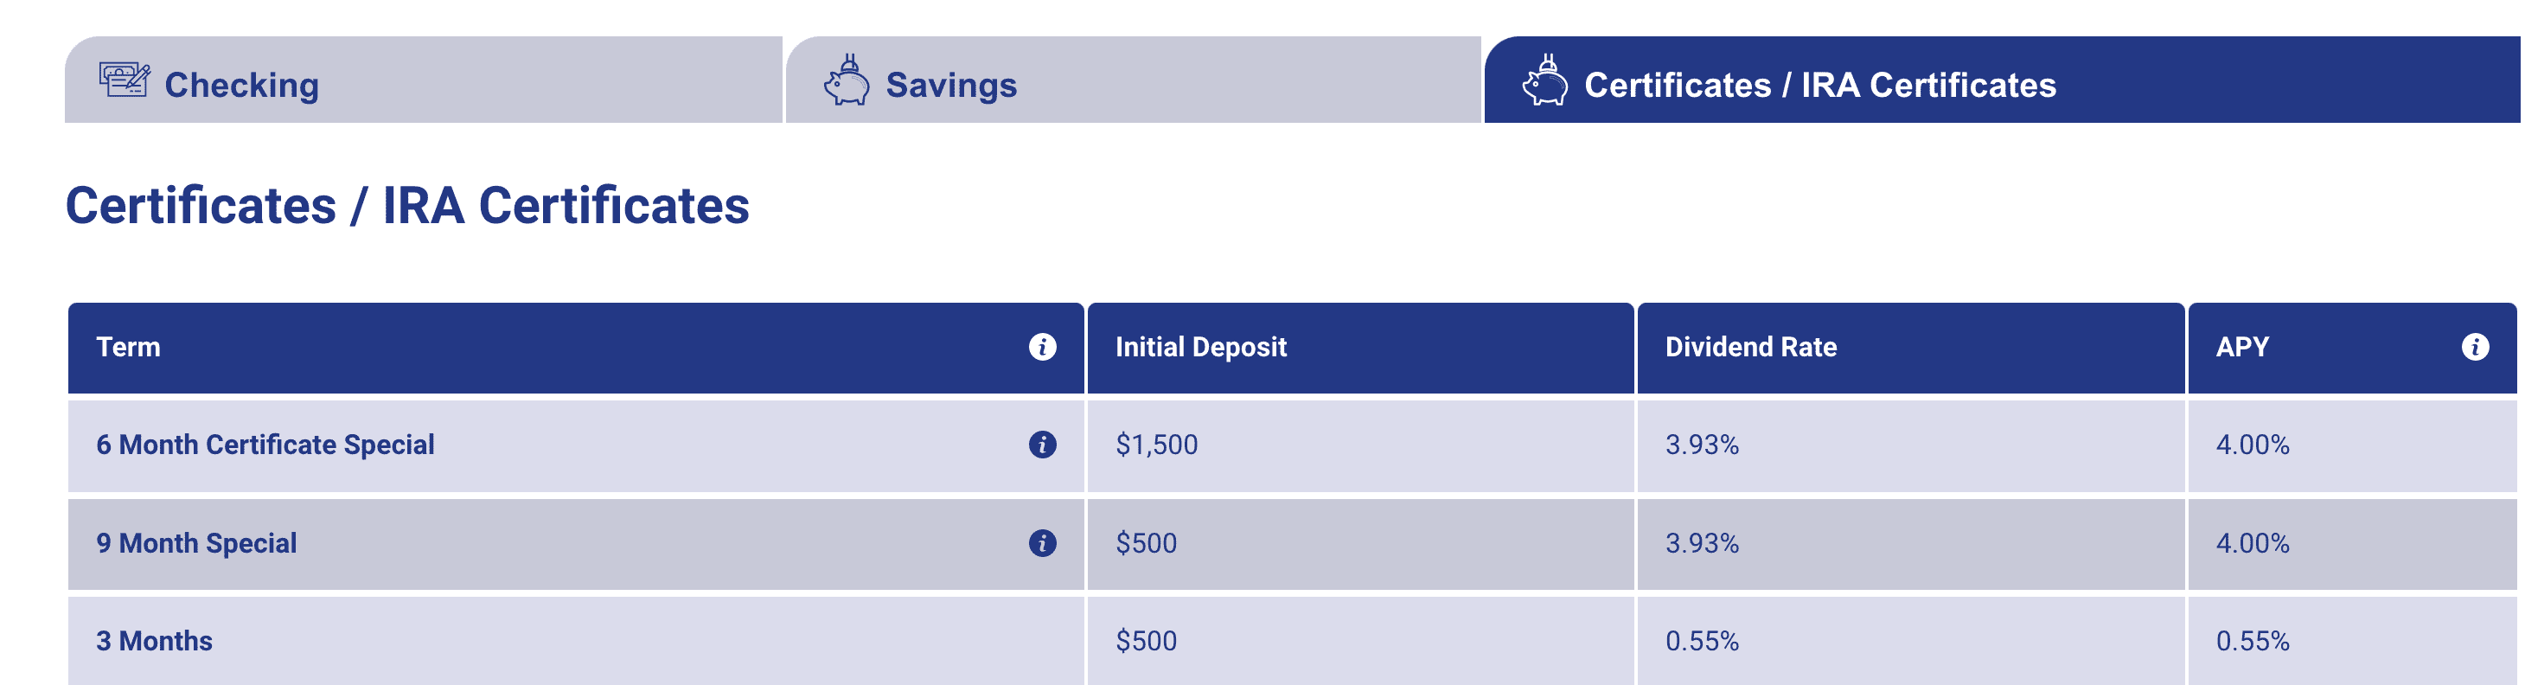Click the 6 Month Certificate Special row label

pos(265,445)
